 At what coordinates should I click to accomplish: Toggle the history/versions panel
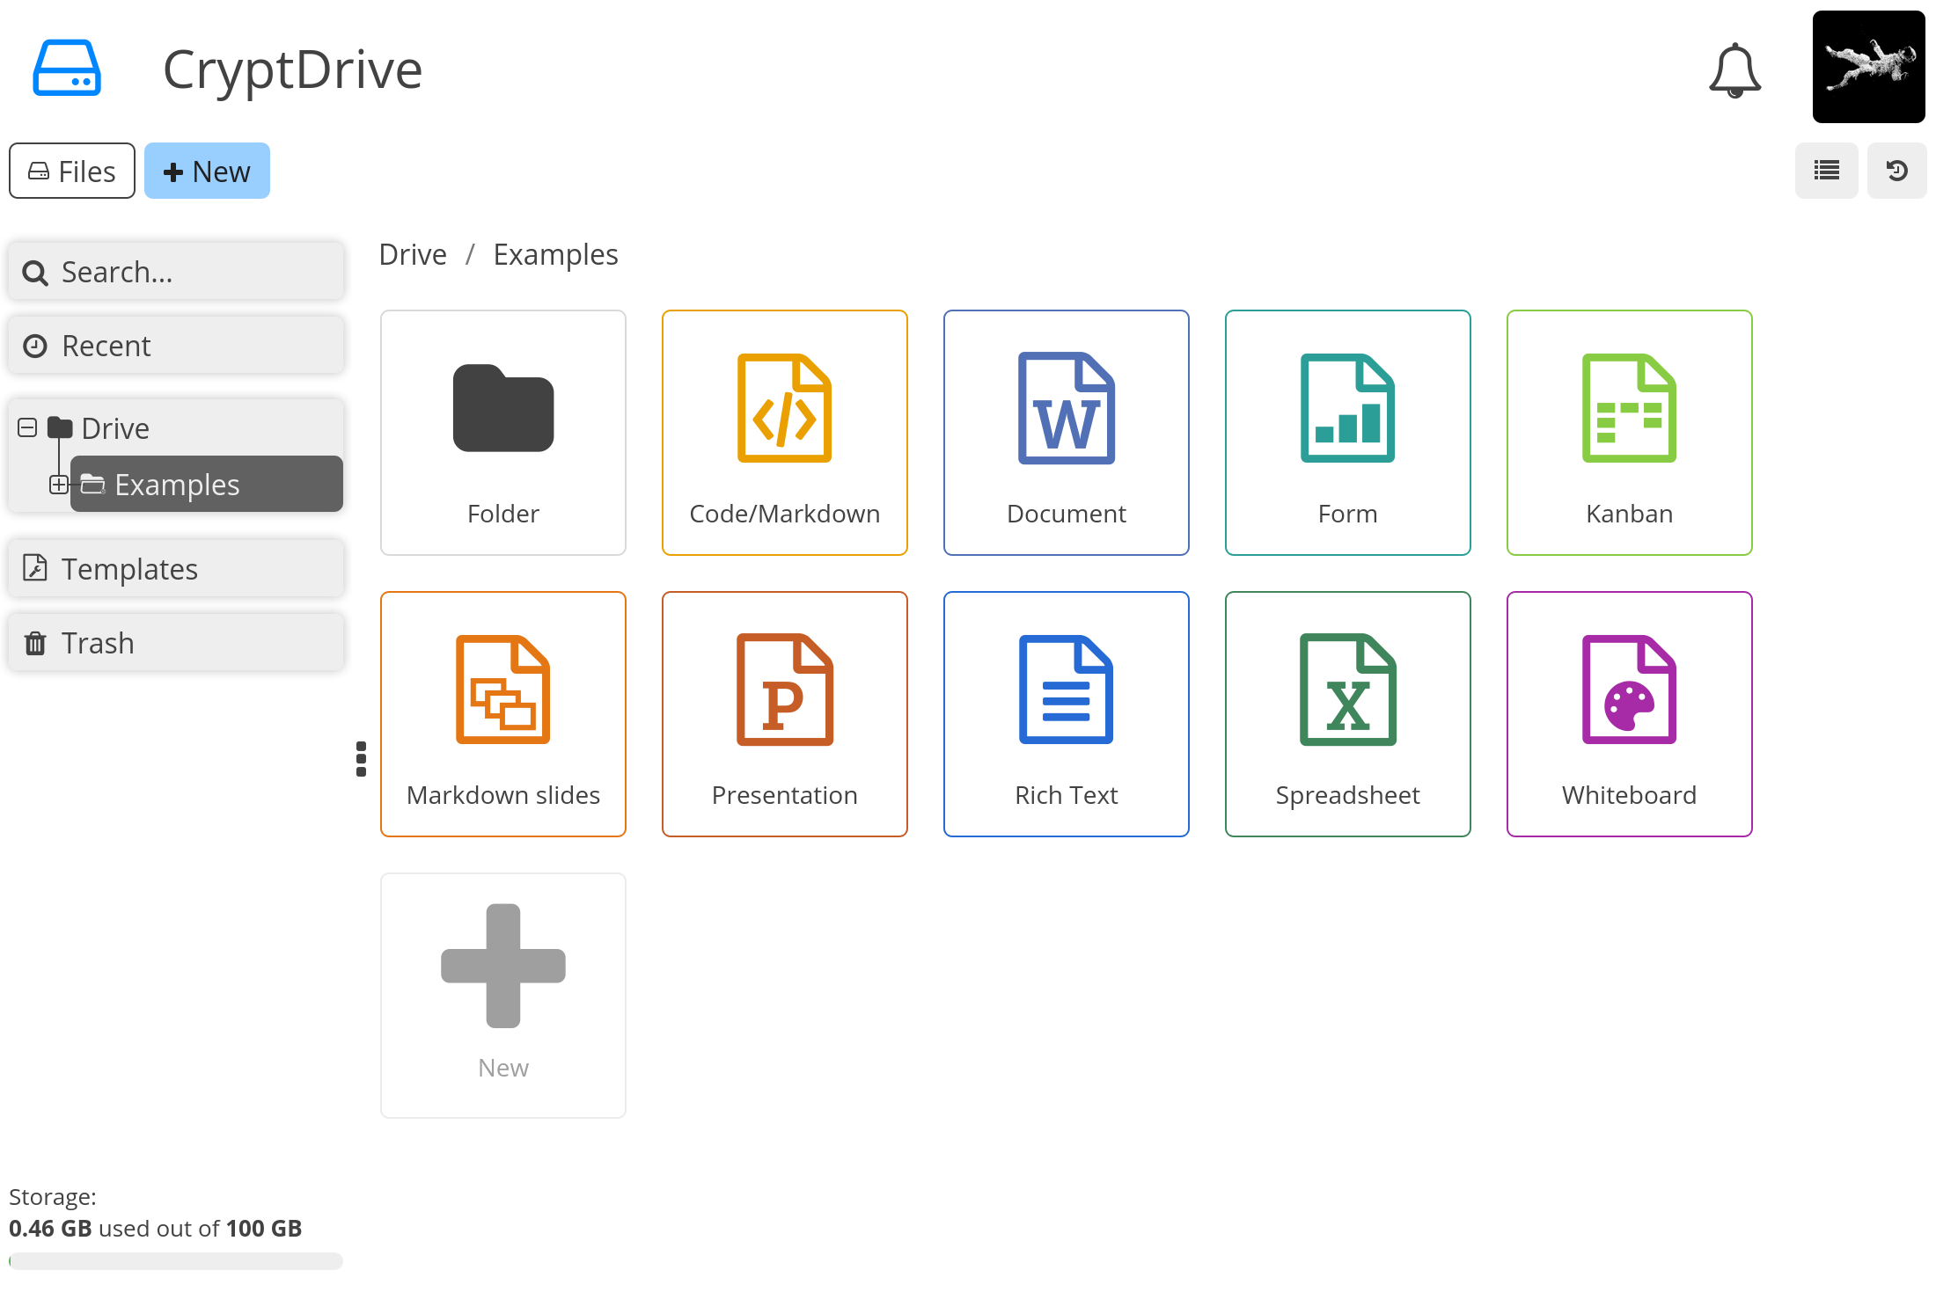1899,170
